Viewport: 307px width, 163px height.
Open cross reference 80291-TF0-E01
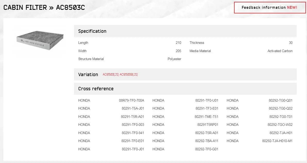pyautogui.click(x=133, y=141)
